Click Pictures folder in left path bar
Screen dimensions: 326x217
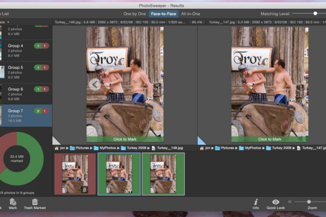(x=79, y=148)
